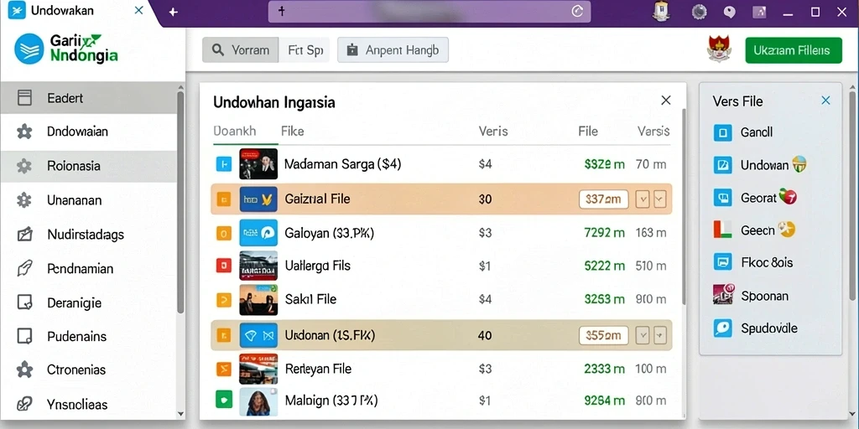The image size is (859, 429).
Task: Open the Rerleyan File thumbnail
Action: click(258, 369)
